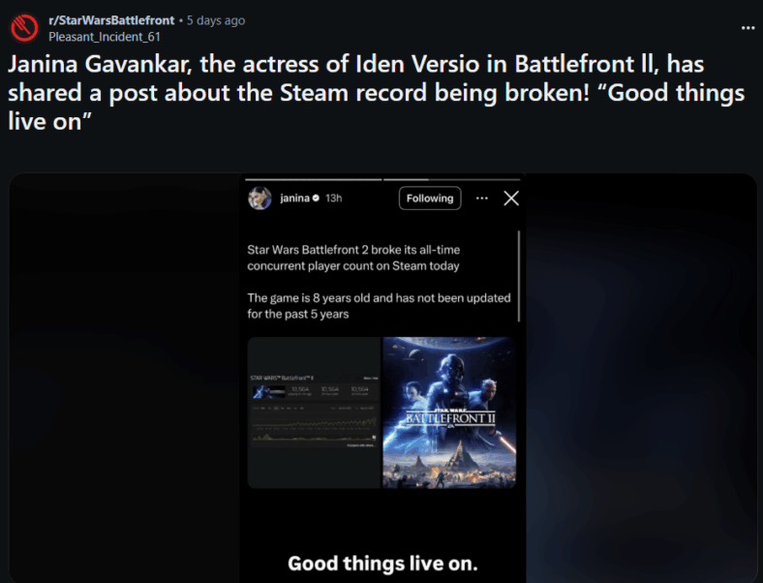Jump to the first story progress segment

[314, 179]
